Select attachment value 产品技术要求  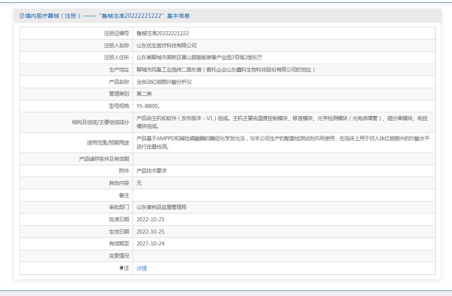coord(152,171)
